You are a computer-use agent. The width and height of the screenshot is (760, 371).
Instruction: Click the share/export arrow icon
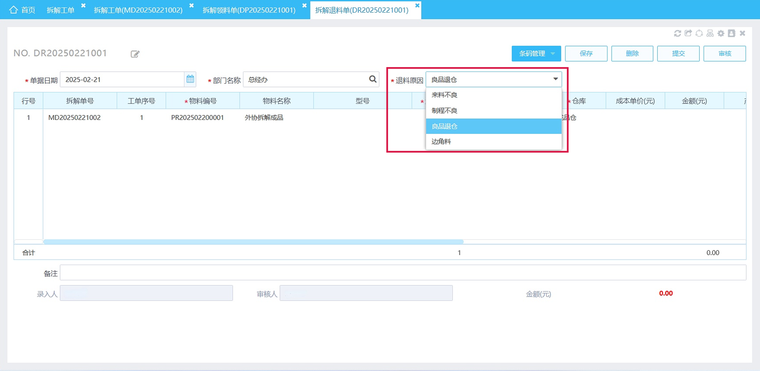[x=688, y=33]
